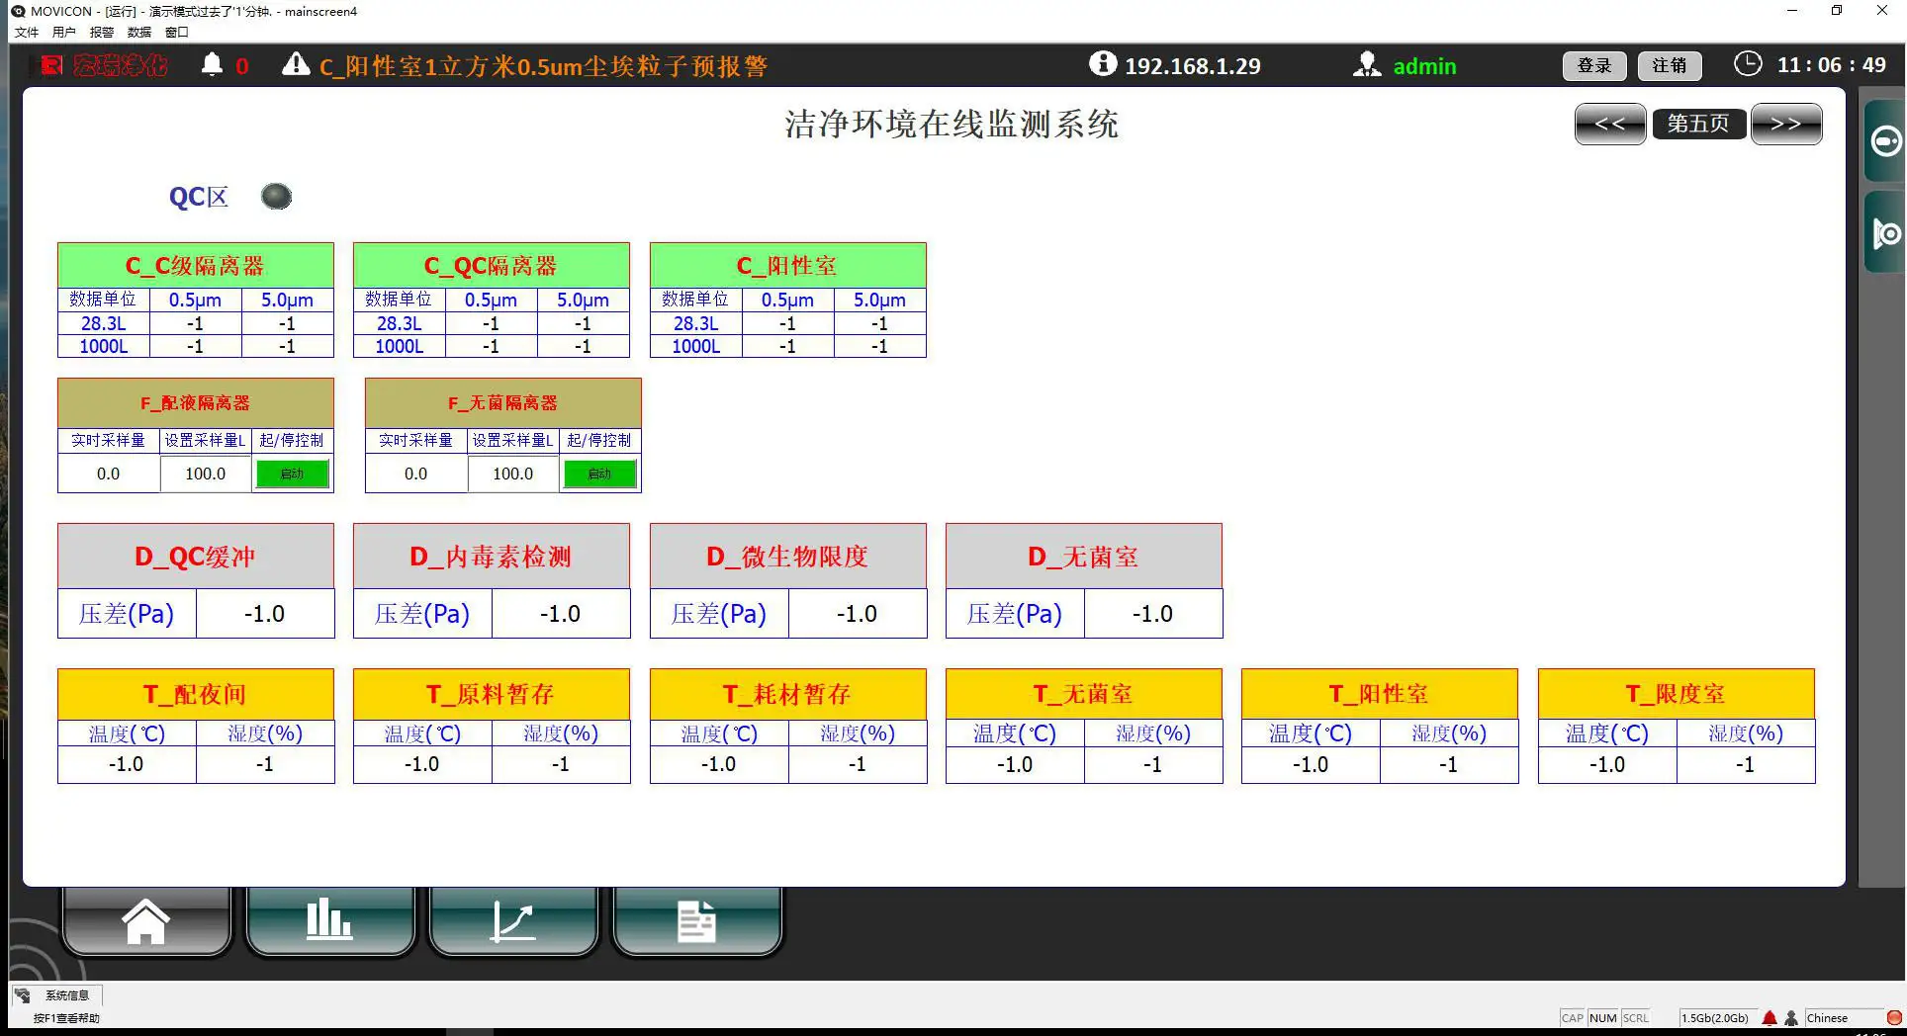Open the 文件 menu
This screenshot has height=1036, width=1907.
pos(27,32)
